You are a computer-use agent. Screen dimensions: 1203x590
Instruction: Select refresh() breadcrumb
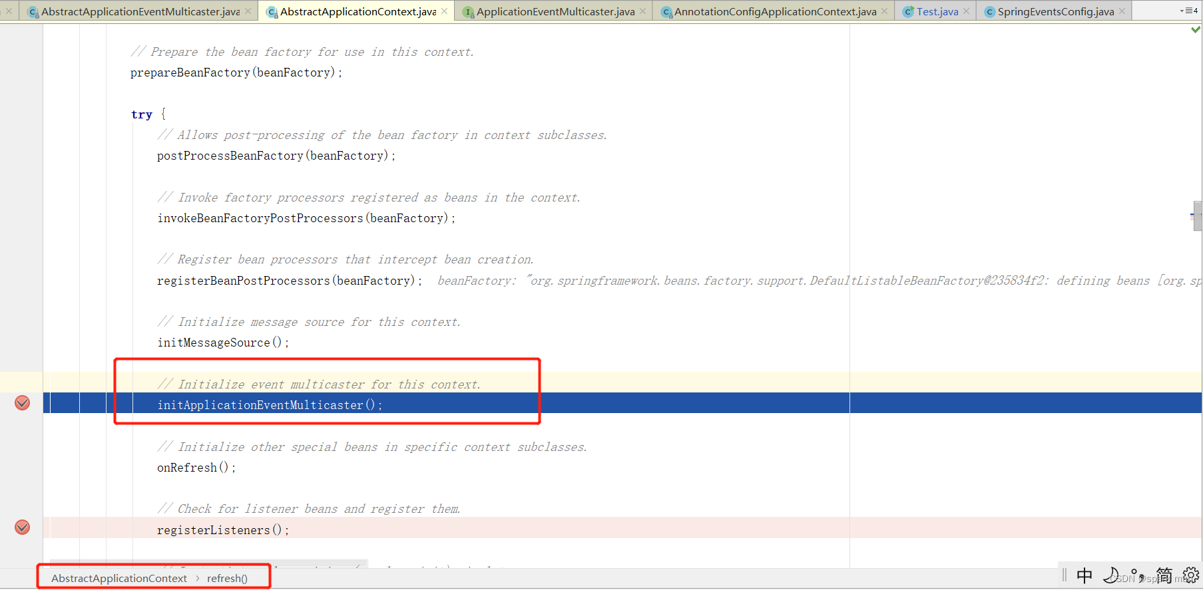[x=227, y=578]
